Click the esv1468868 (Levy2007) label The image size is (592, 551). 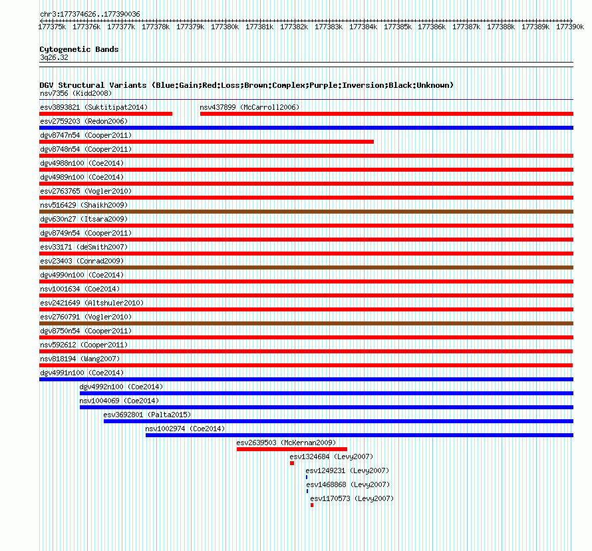coord(348,484)
